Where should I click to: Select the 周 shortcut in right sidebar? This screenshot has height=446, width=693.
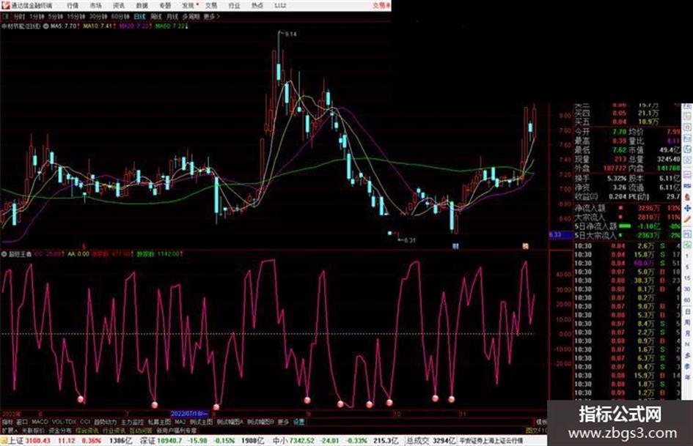pyautogui.click(x=687, y=322)
